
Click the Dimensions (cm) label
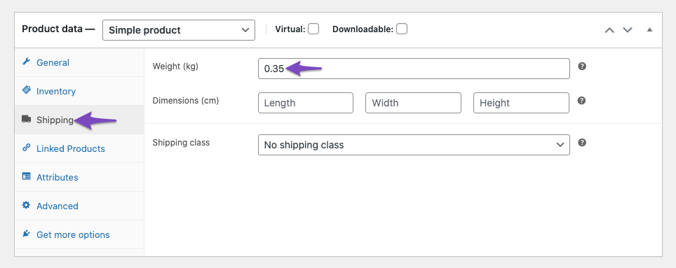186,101
